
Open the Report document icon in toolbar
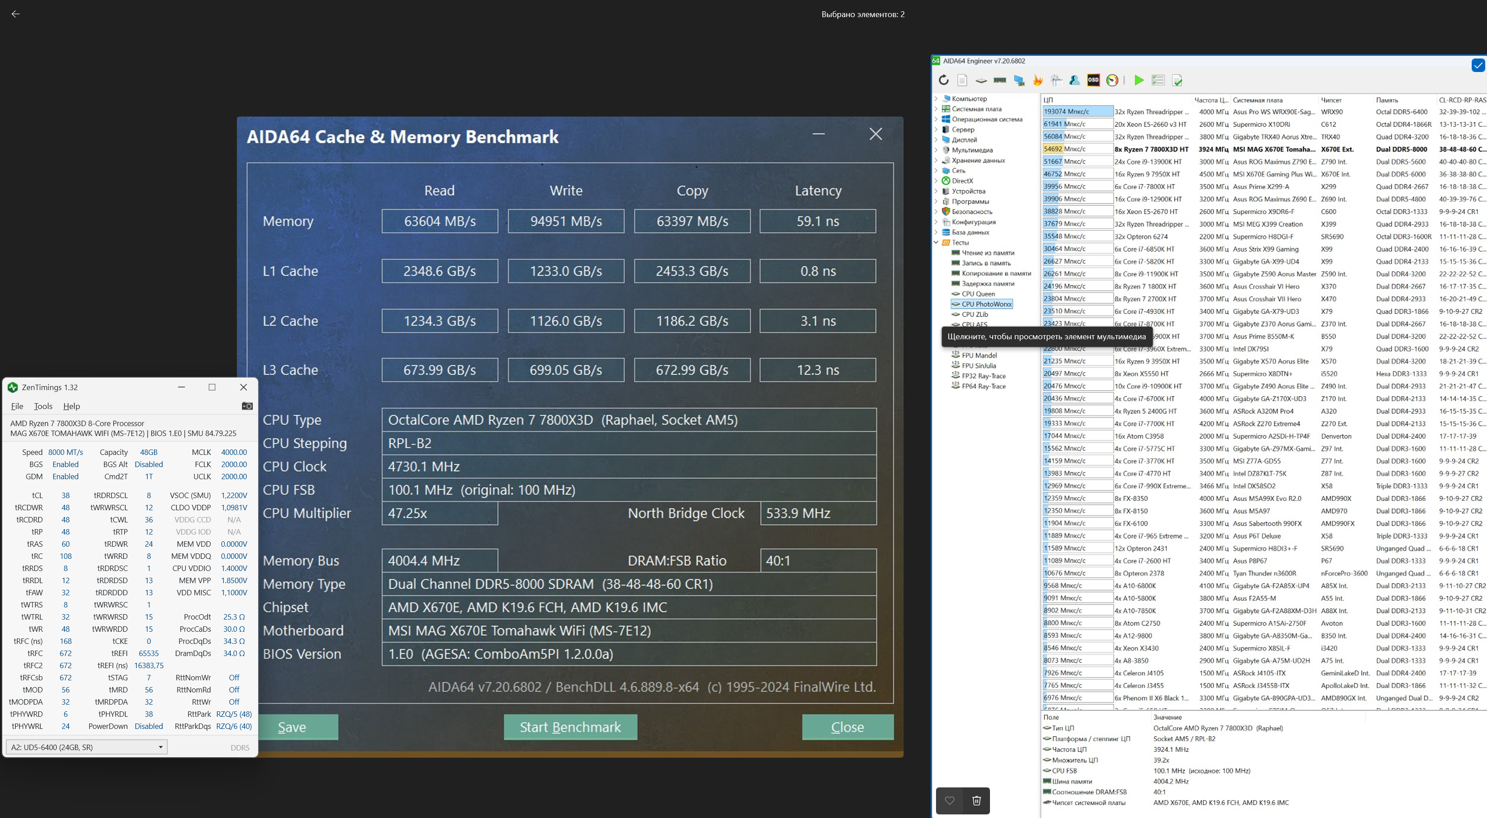point(962,80)
